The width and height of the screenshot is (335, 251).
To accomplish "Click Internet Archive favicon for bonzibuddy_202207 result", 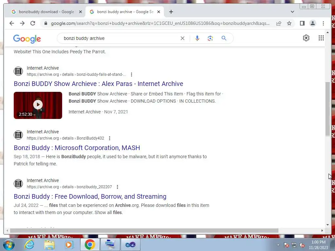I will click(x=18, y=184).
